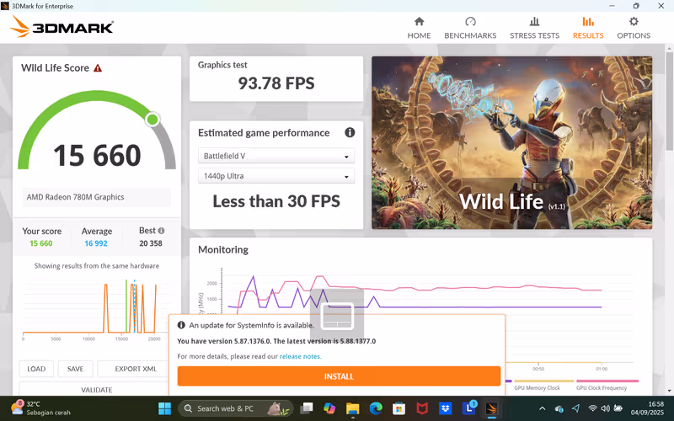Screen dimensions: 674x421
Task: Open the Battlefield V game dropdown
Action: point(276,156)
